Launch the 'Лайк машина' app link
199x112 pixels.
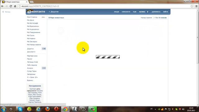32,65
